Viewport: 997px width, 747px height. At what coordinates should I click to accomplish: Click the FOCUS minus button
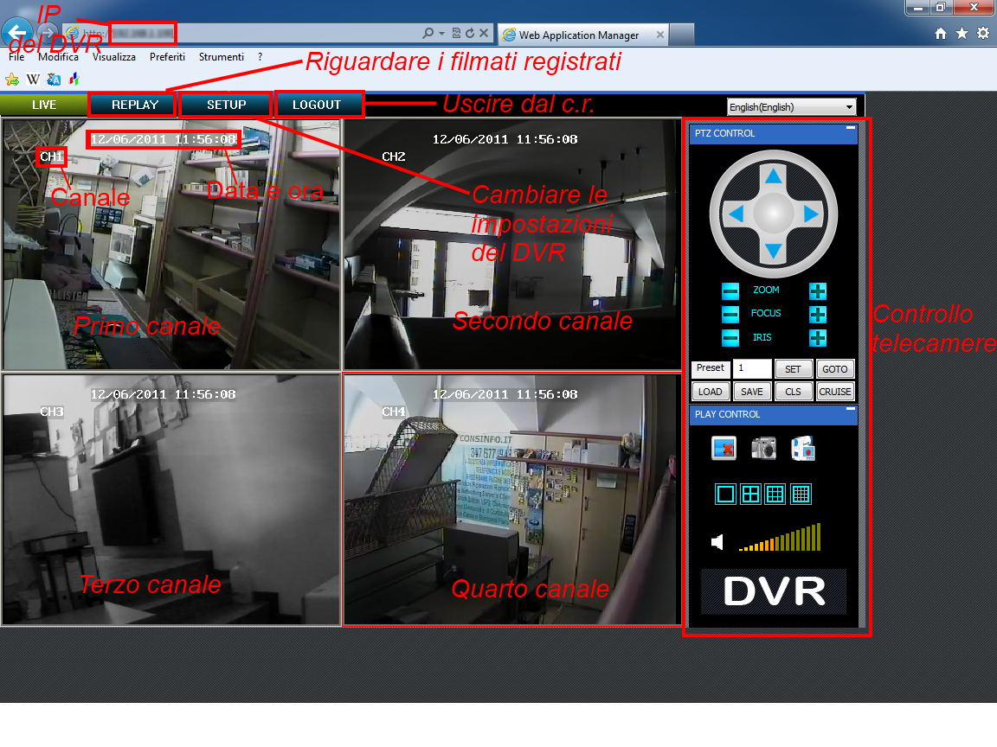(730, 315)
